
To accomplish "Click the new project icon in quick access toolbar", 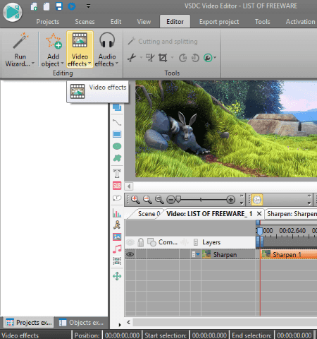I will pyautogui.click(x=34, y=6).
